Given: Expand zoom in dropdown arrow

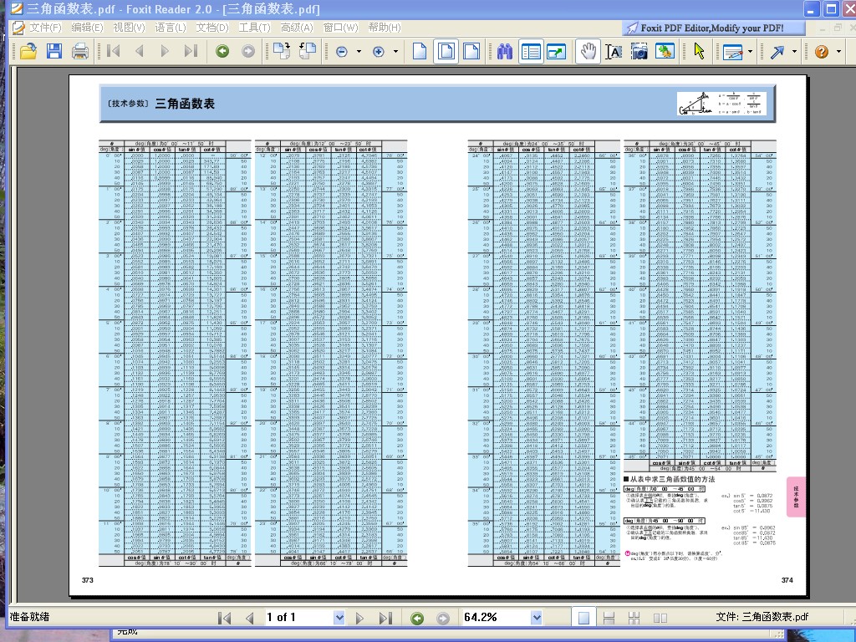Looking at the screenshot, I should tap(395, 52).
